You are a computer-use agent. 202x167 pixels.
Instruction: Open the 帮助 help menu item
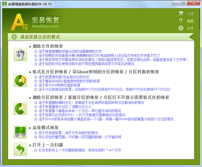click(x=191, y=21)
